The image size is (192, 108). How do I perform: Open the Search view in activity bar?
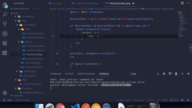click(5, 14)
